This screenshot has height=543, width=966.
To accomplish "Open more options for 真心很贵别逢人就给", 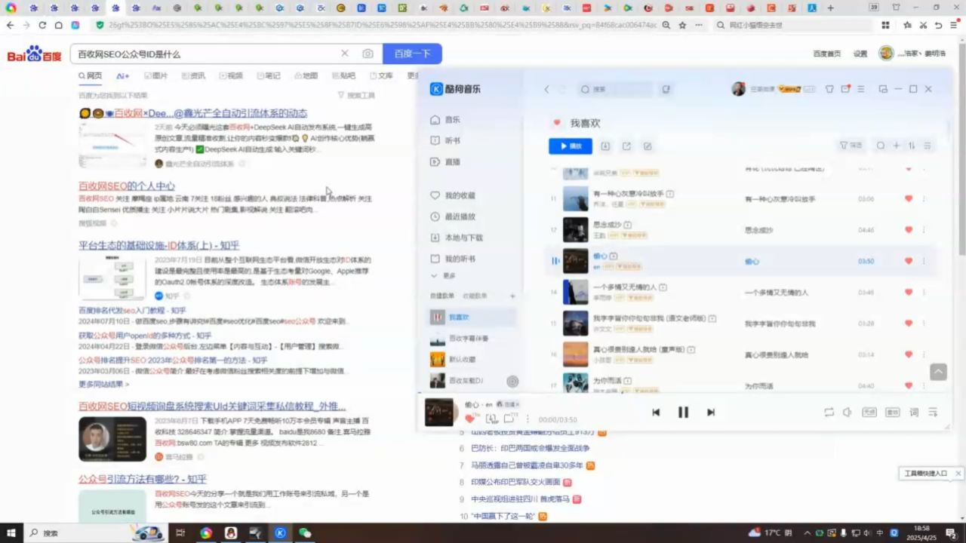I will pyautogui.click(x=924, y=354).
